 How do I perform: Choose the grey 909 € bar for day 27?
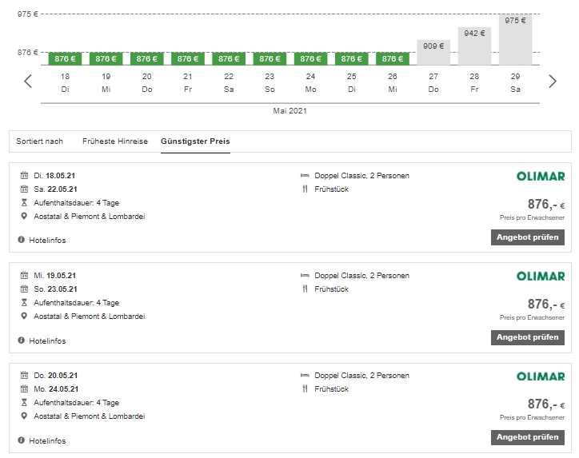coord(433,52)
